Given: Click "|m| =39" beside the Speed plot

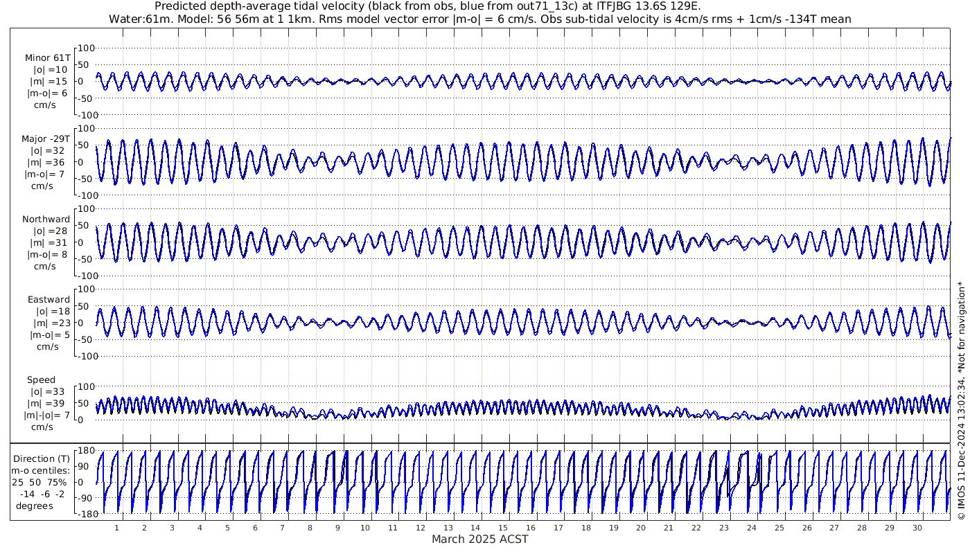Looking at the screenshot, I should click(48, 404).
